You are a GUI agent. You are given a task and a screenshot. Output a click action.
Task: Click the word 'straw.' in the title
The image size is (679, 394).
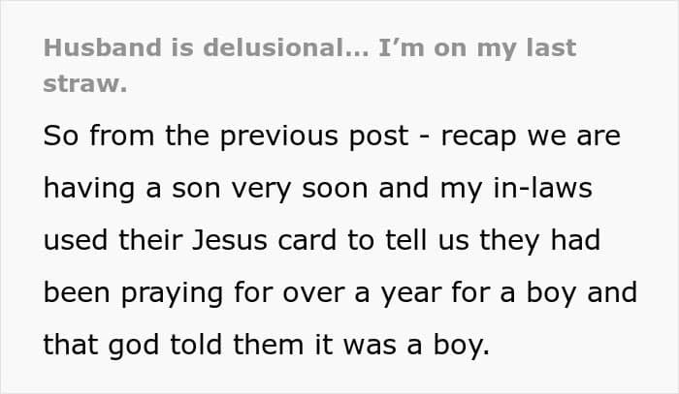click(x=84, y=83)
